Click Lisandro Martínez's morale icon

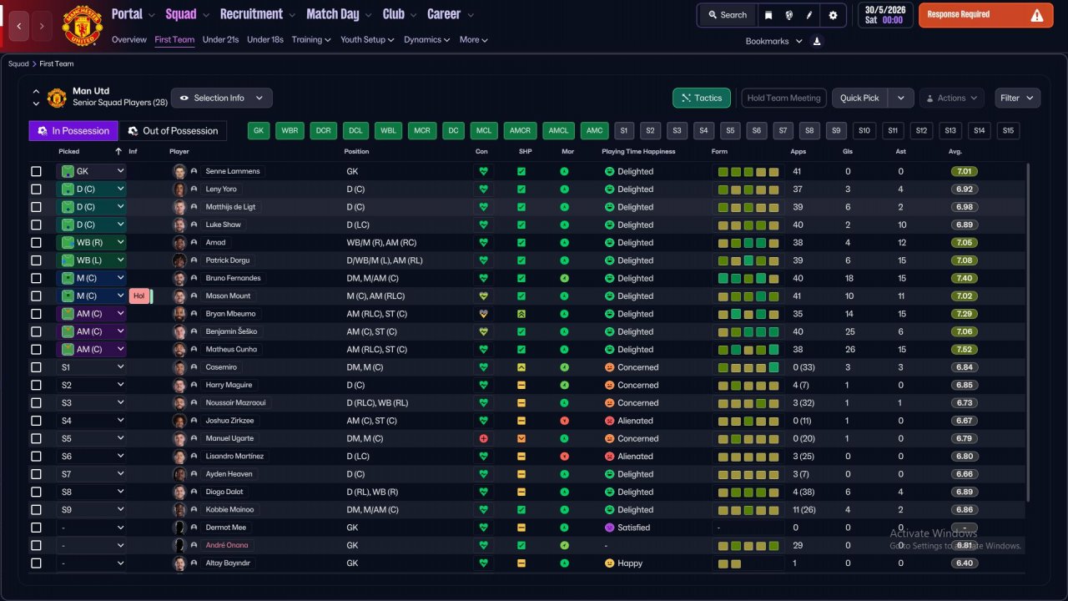coord(565,457)
